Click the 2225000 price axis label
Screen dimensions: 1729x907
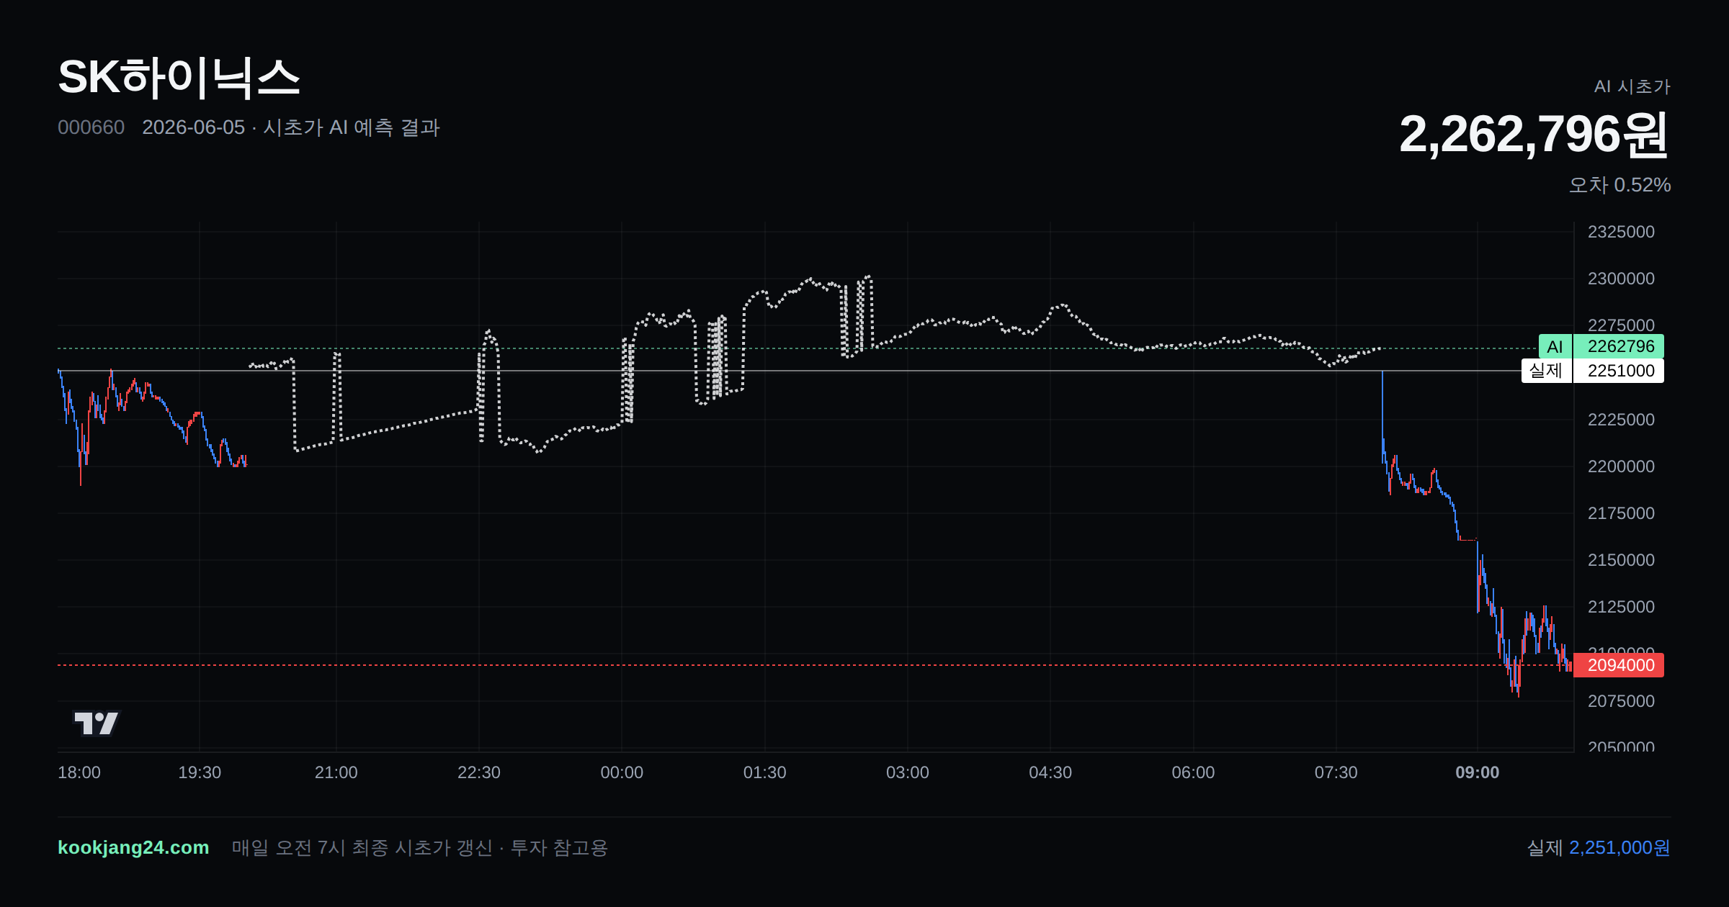coord(1621,420)
